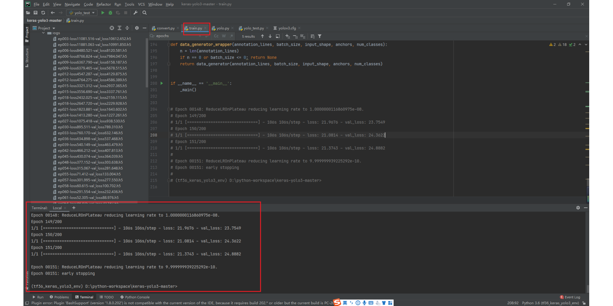This screenshot has height=306, width=613.
Task: Collapse comment block fold marker at line 204
Action: point(169,109)
